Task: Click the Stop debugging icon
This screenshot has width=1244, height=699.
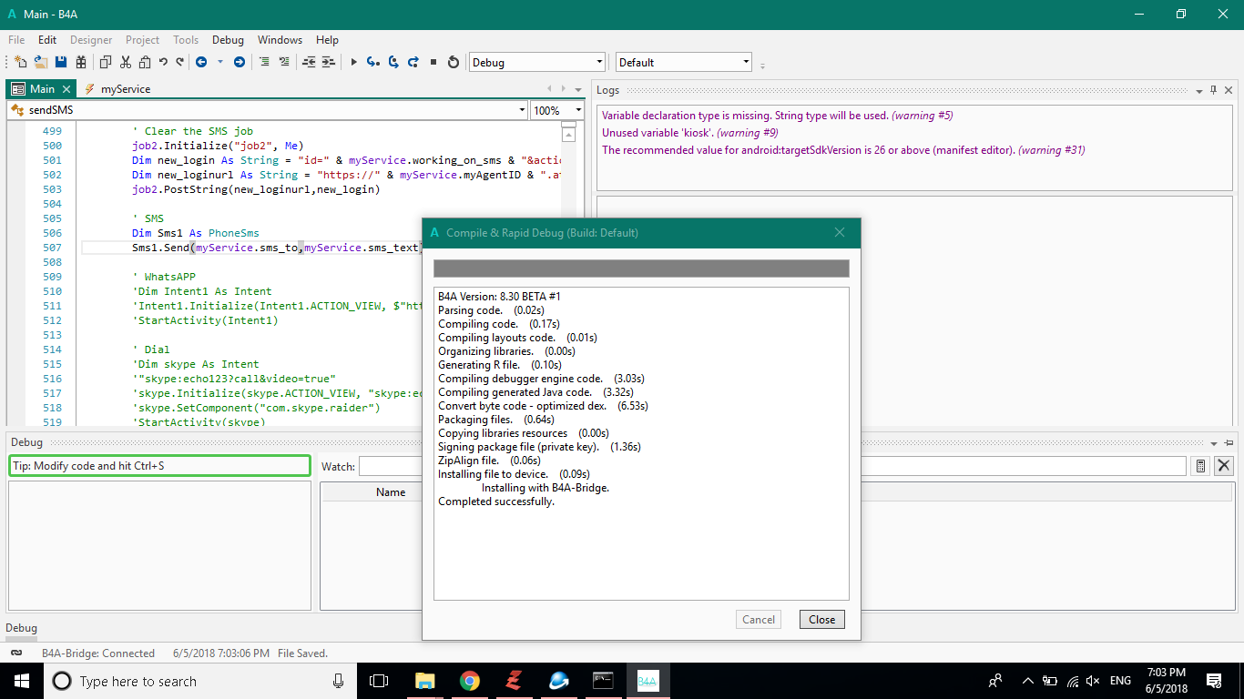Action: pos(433,63)
